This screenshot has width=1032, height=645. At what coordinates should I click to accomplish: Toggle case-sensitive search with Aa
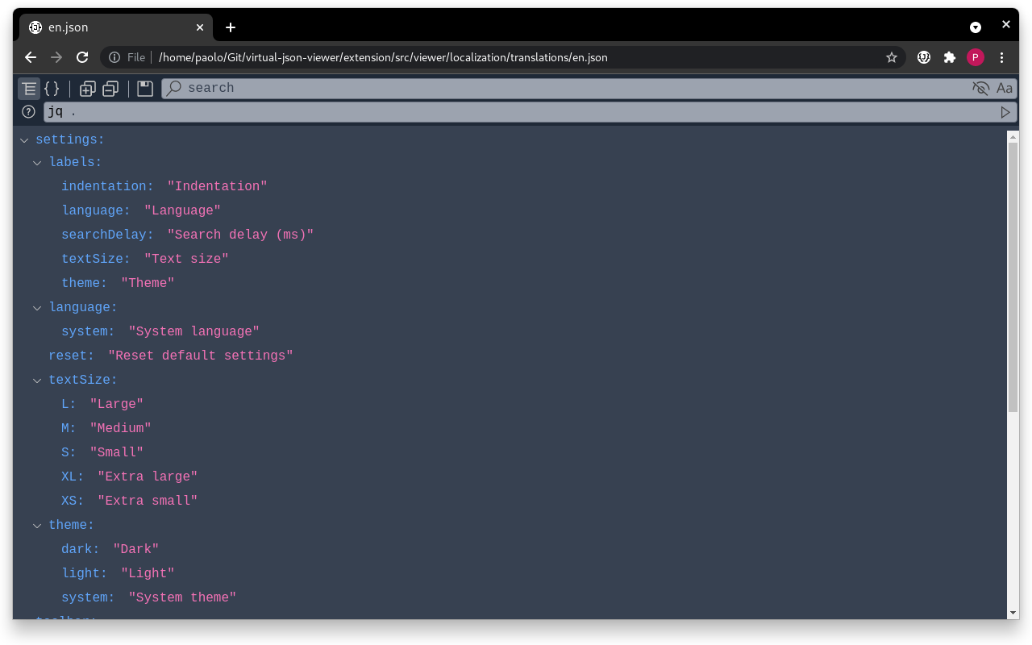1005,89
